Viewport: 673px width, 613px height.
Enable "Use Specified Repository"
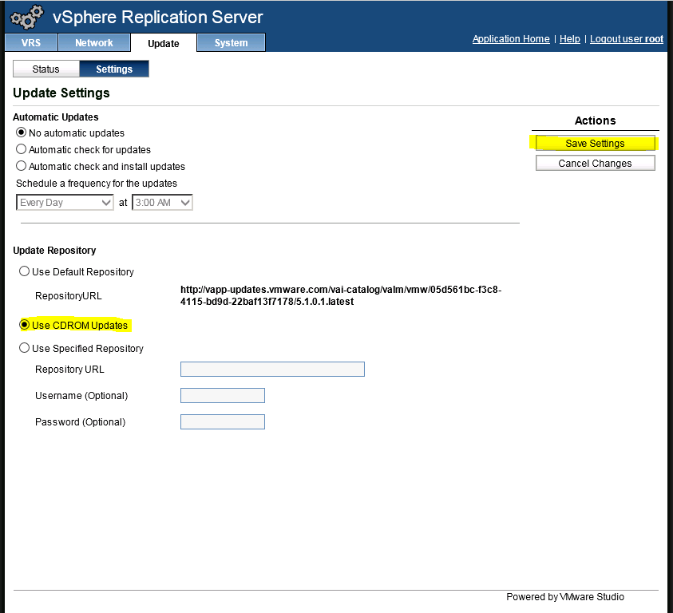pos(24,348)
